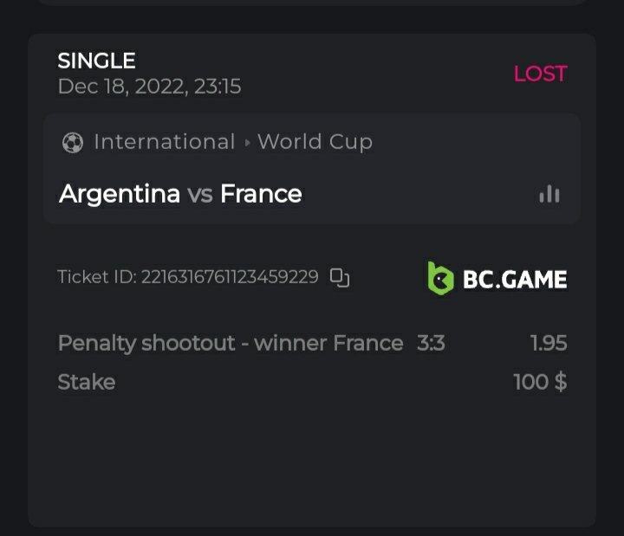The width and height of the screenshot is (624, 536).
Task: Click the BC.GAME brand text
Action: click(x=515, y=279)
